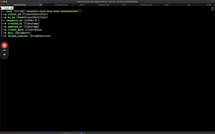Click the tools icon in bottom status bar

[x=84, y=133]
